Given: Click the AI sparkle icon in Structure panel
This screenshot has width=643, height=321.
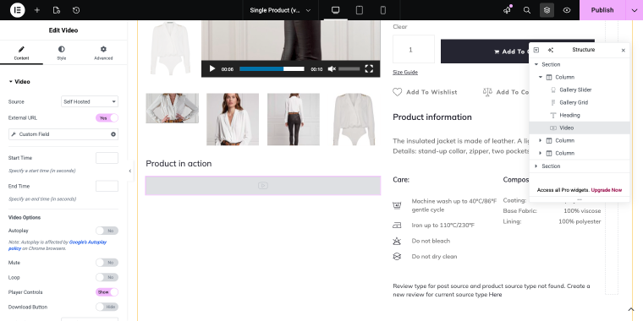Looking at the screenshot, I should (550, 50).
